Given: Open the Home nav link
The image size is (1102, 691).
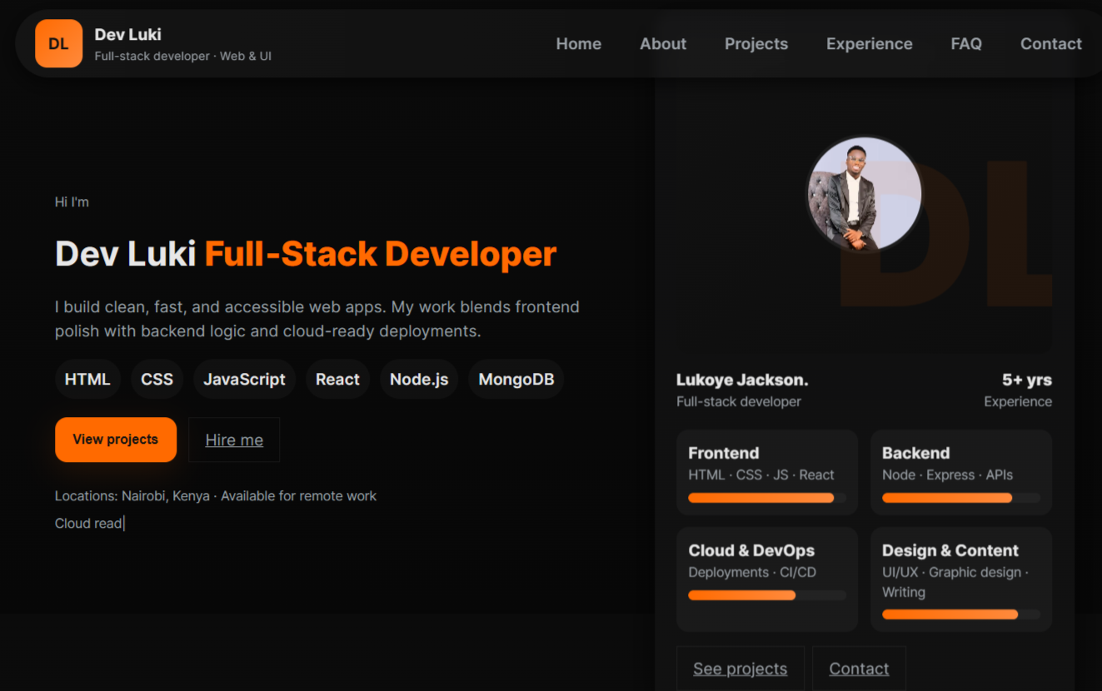Looking at the screenshot, I should [x=578, y=44].
